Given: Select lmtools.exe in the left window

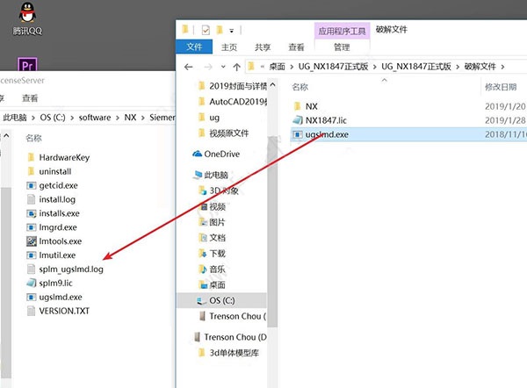Looking at the screenshot, I should tap(60, 241).
